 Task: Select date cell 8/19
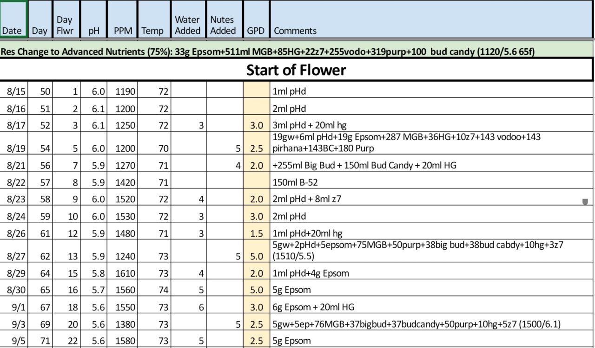[x=14, y=143]
